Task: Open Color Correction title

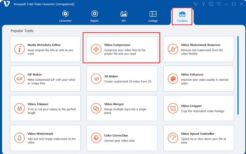Action: point(116,136)
